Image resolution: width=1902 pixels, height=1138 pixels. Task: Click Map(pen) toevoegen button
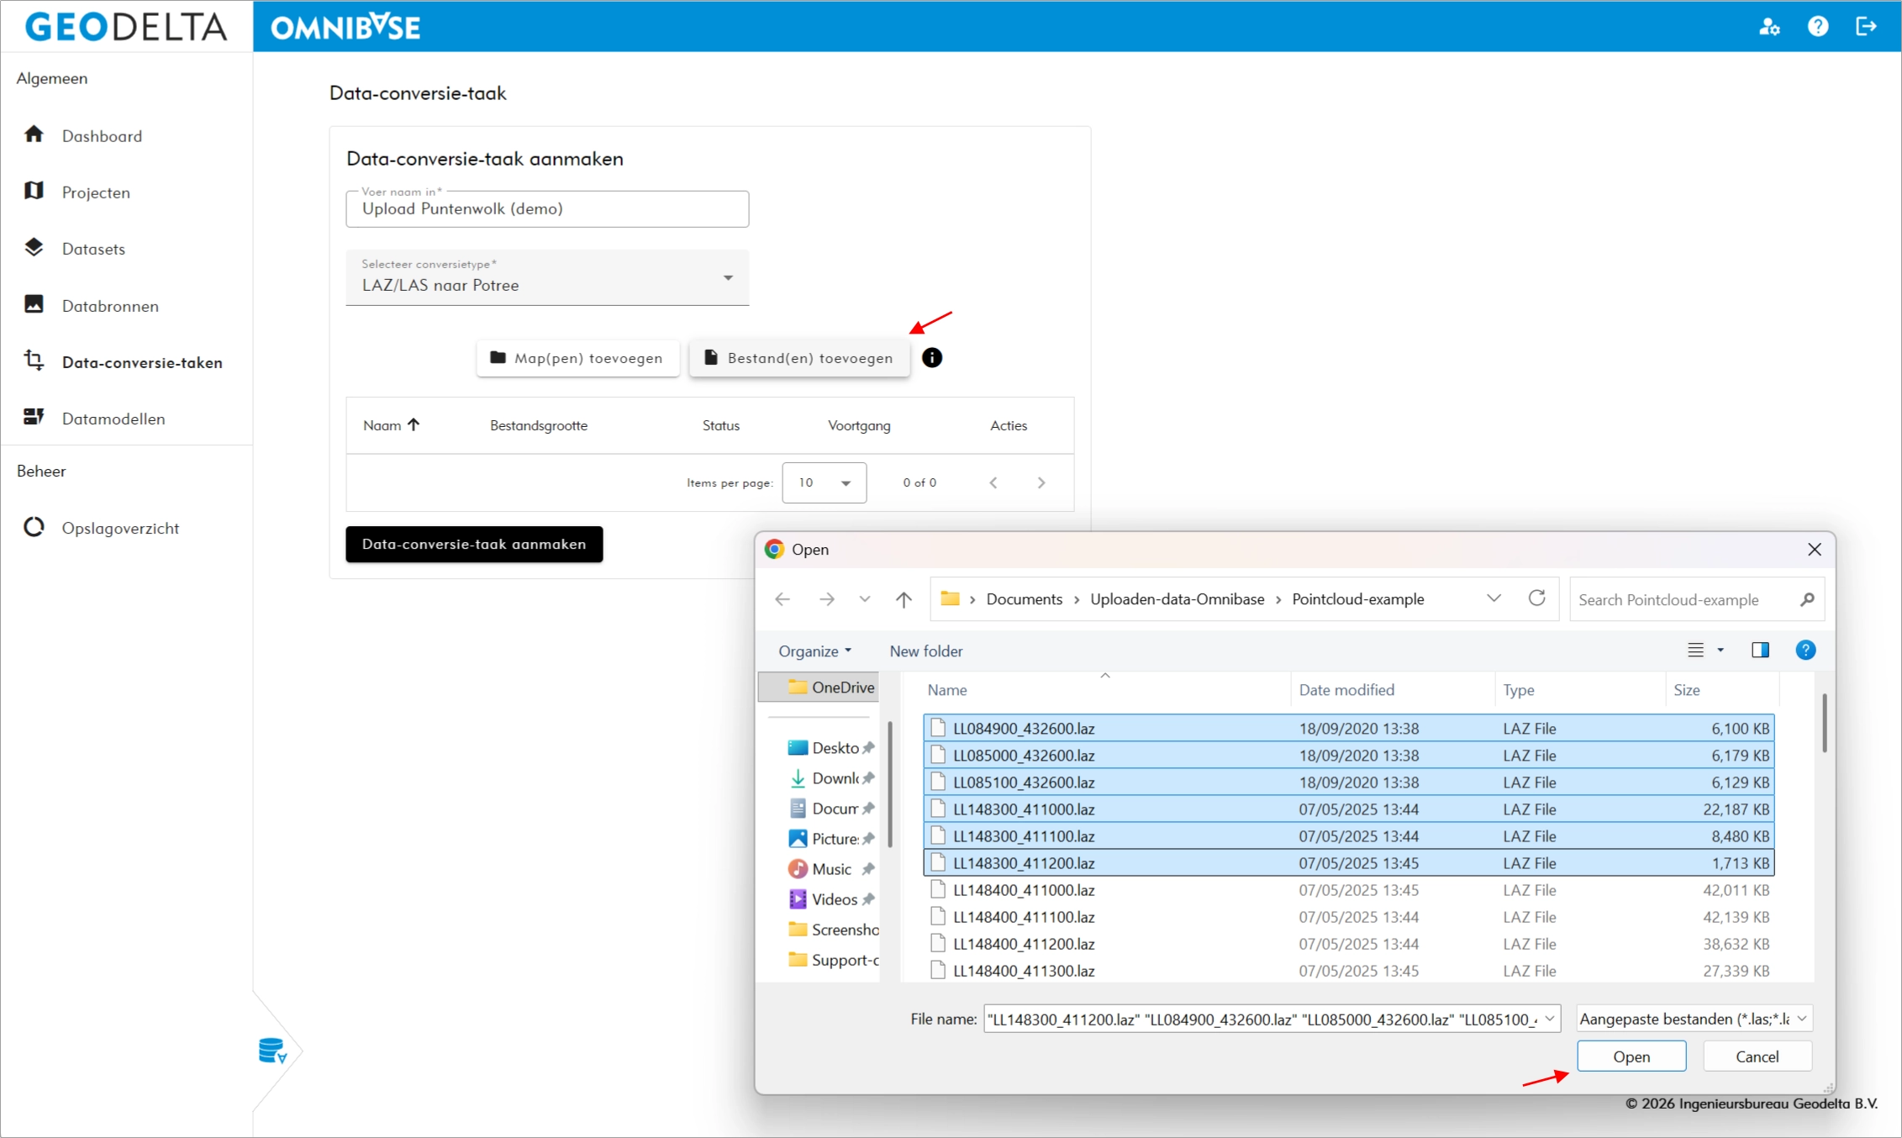(x=577, y=358)
